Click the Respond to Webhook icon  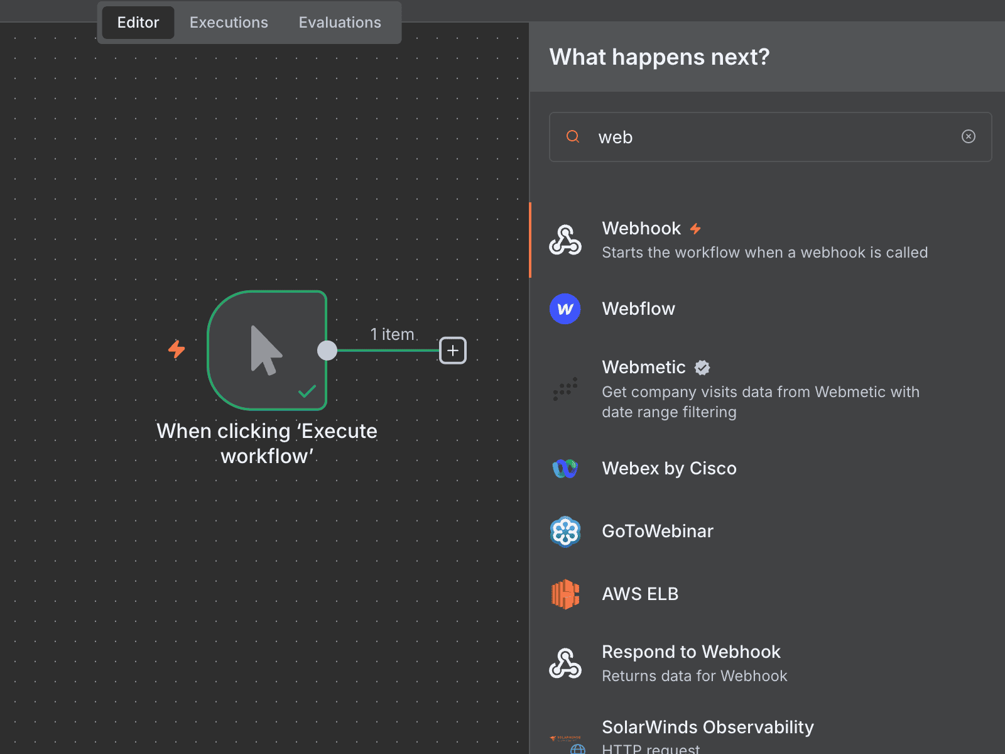coord(565,664)
